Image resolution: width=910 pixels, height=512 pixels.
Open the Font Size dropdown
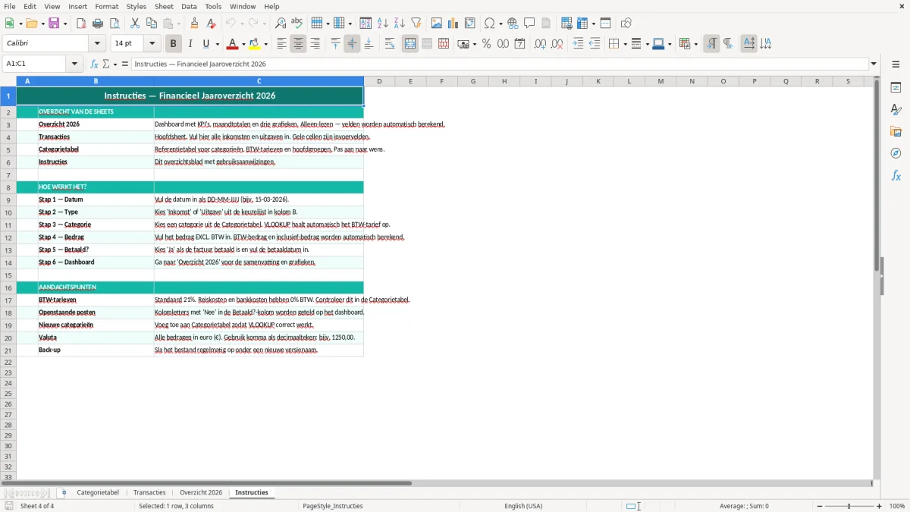pyautogui.click(x=152, y=44)
